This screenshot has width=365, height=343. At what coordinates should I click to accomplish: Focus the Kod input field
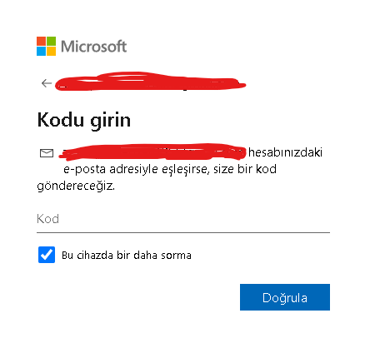183,219
